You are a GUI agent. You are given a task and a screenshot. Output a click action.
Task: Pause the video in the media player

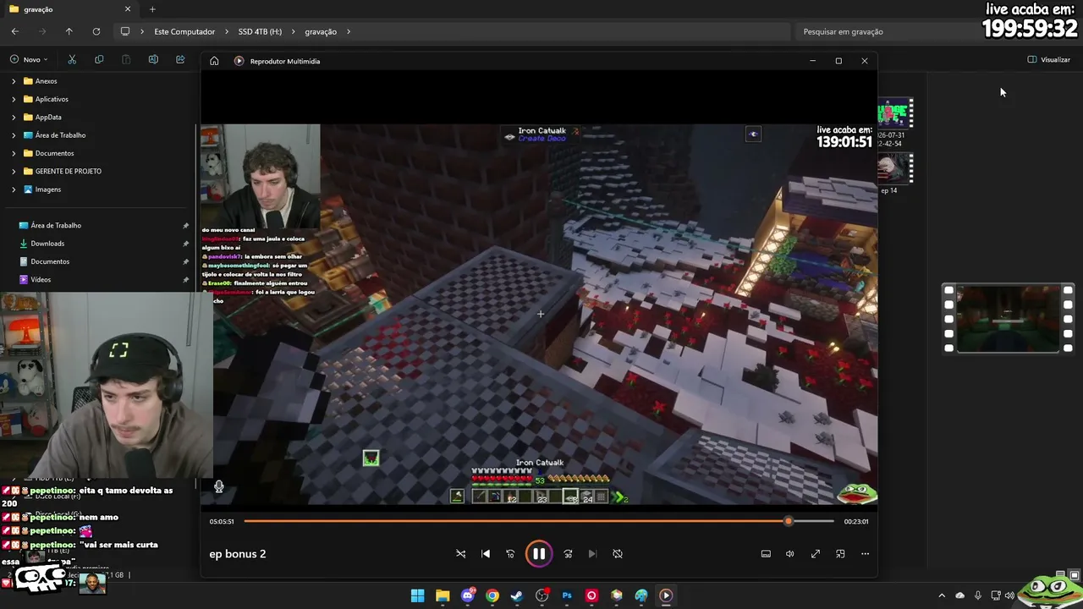[x=538, y=554]
